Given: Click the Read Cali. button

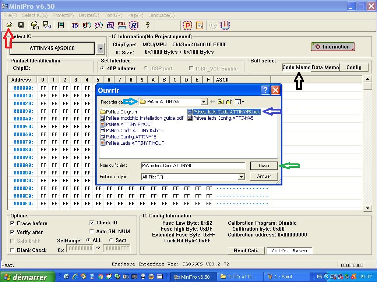Looking at the screenshot, I should coord(246,250).
